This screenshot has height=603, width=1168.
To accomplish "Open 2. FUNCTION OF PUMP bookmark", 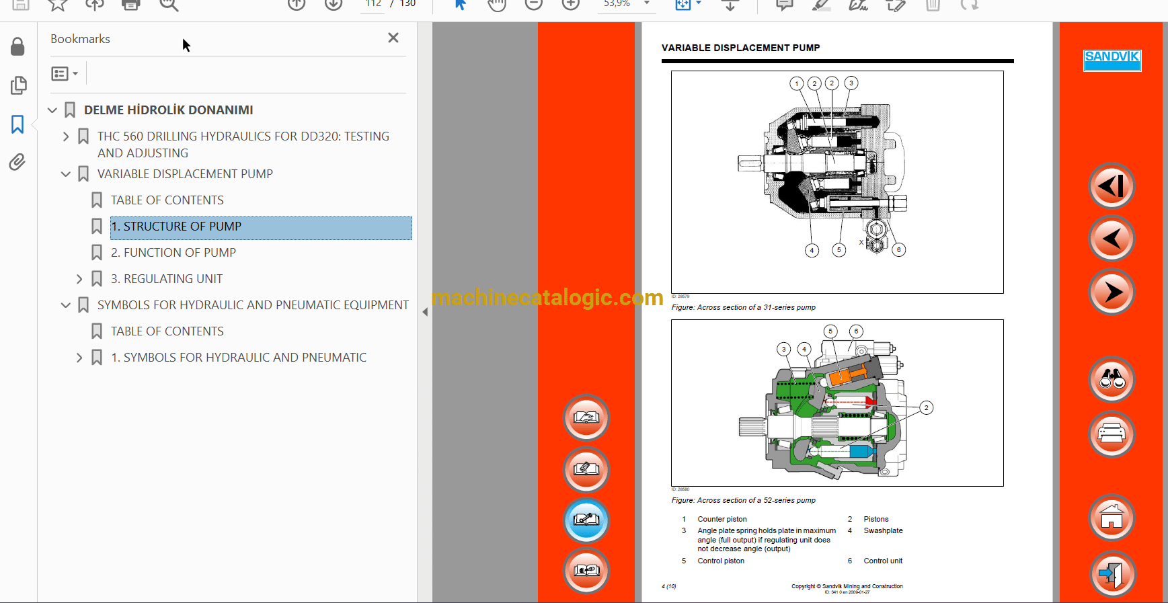I will click(x=173, y=253).
